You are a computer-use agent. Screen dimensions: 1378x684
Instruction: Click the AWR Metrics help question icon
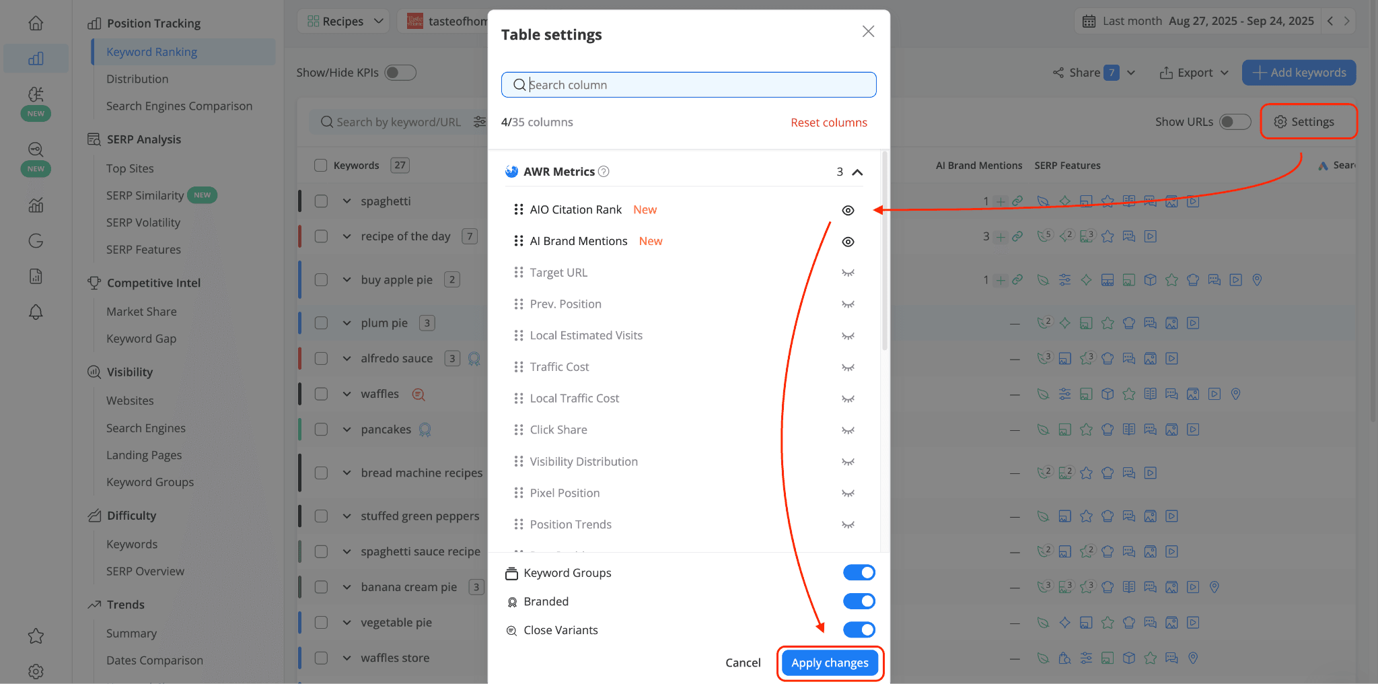604,172
